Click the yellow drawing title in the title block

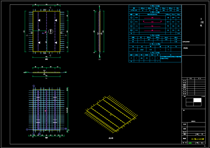click(x=197, y=139)
